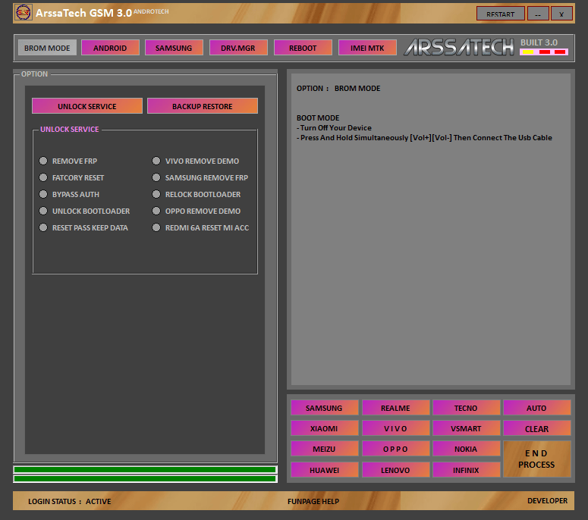
Task: Open the SAMSUNG mode tab
Action: click(x=174, y=48)
